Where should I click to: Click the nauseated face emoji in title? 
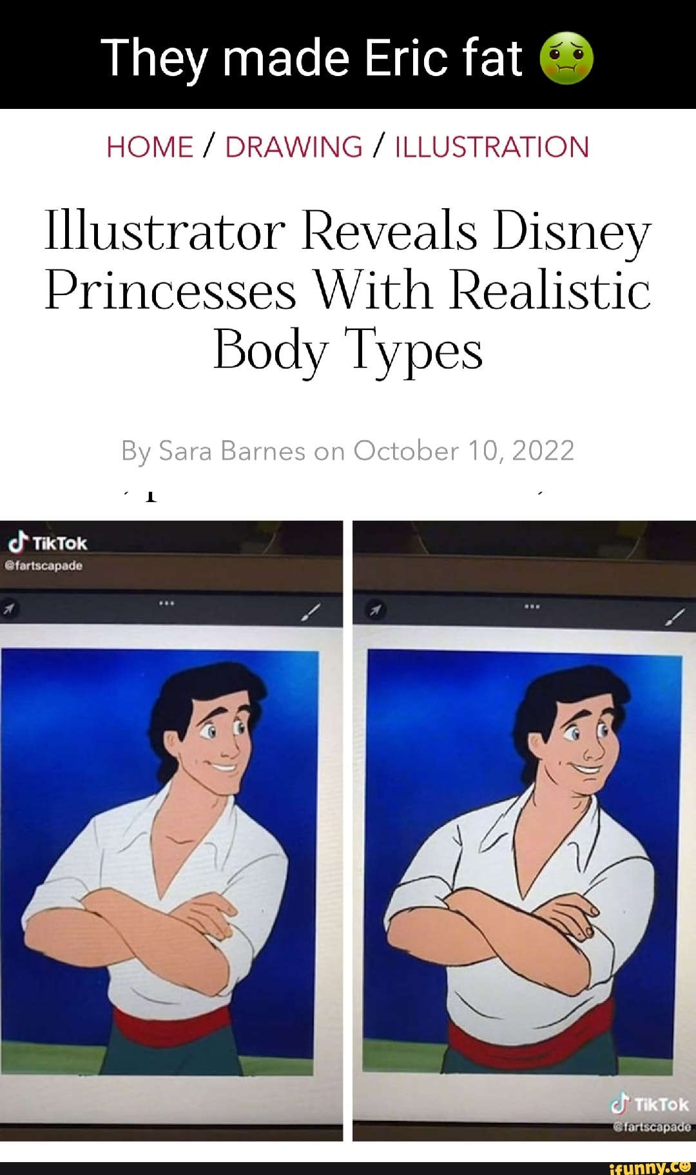[x=566, y=58]
